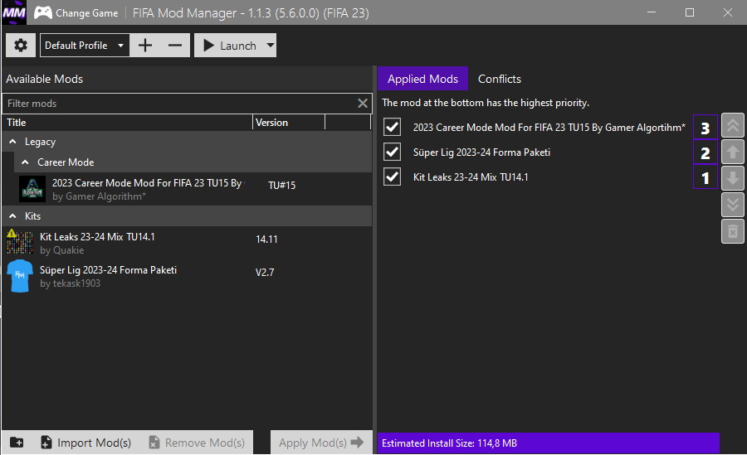This screenshot has height=455, width=747.
Task: Move mod to bottom with double-down arrow
Action: 733,205
